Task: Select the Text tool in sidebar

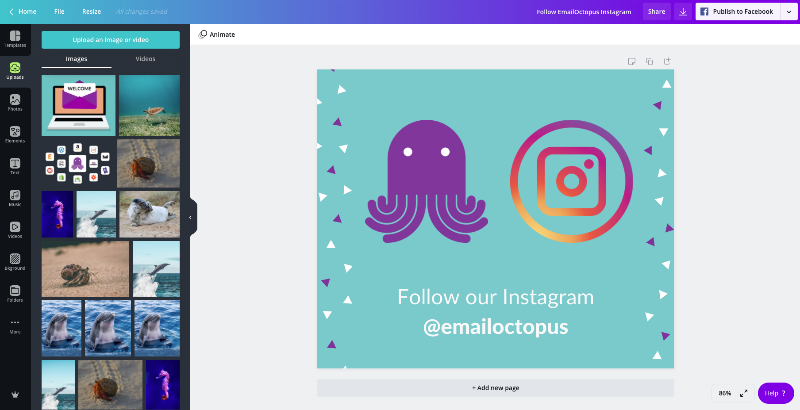Action: click(x=15, y=167)
